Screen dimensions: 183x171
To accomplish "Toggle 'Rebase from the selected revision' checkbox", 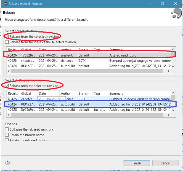I will click(x=7, y=37).
